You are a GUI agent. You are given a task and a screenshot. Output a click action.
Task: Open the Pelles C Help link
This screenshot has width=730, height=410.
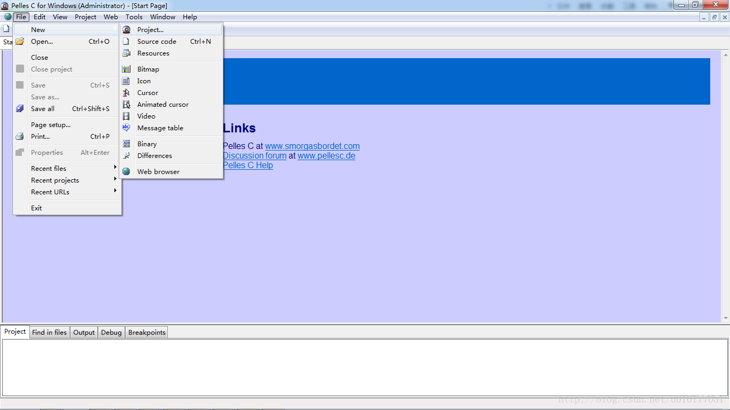point(248,165)
